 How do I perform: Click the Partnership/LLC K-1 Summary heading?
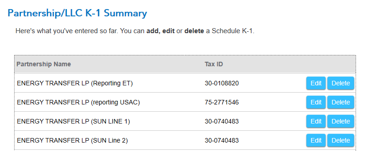(x=77, y=13)
